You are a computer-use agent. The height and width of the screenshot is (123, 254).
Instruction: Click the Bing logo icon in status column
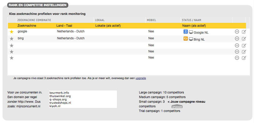(x=185, y=39)
